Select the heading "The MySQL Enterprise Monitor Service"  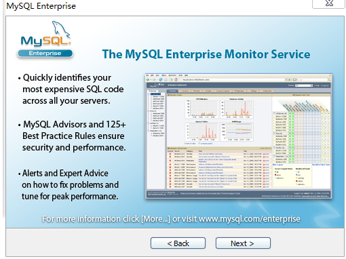(206, 54)
